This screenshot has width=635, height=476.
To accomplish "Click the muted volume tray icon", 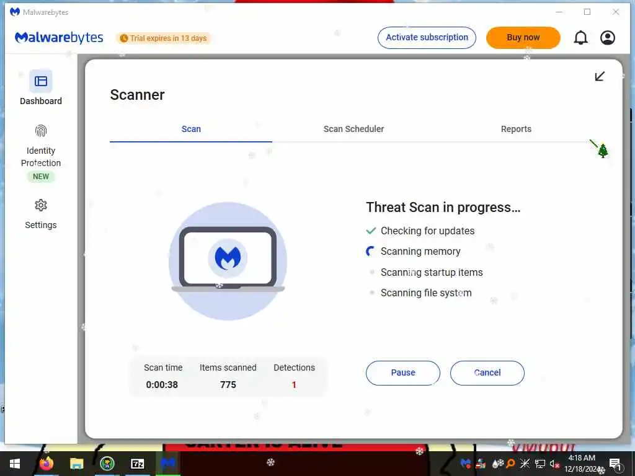I will pos(554,464).
